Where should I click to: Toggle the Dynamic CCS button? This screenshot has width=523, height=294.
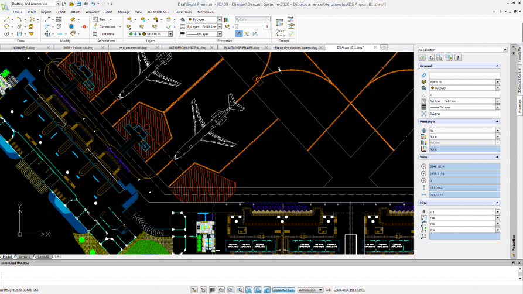click(283, 290)
